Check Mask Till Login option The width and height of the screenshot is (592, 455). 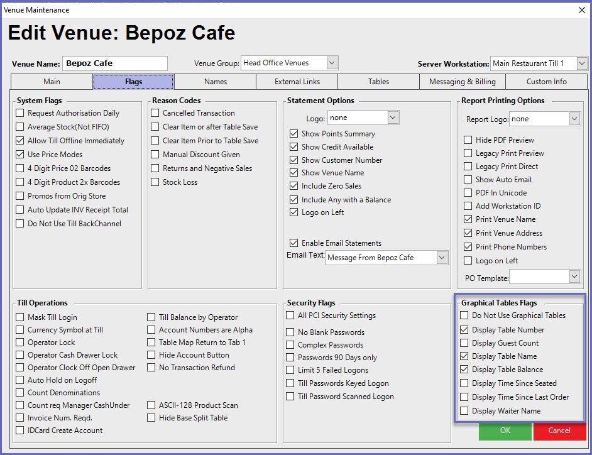(21, 317)
